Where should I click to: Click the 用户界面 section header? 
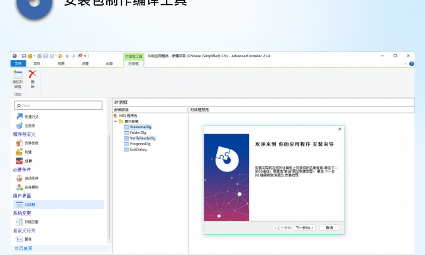(x=22, y=196)
